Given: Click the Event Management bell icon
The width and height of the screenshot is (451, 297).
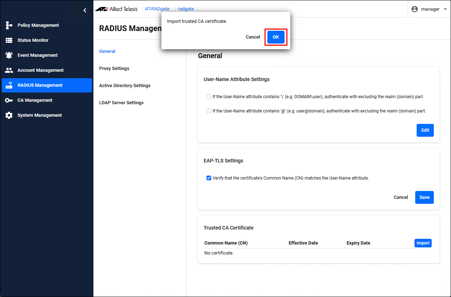Looking at the screenshot, I should coord(9,55).
